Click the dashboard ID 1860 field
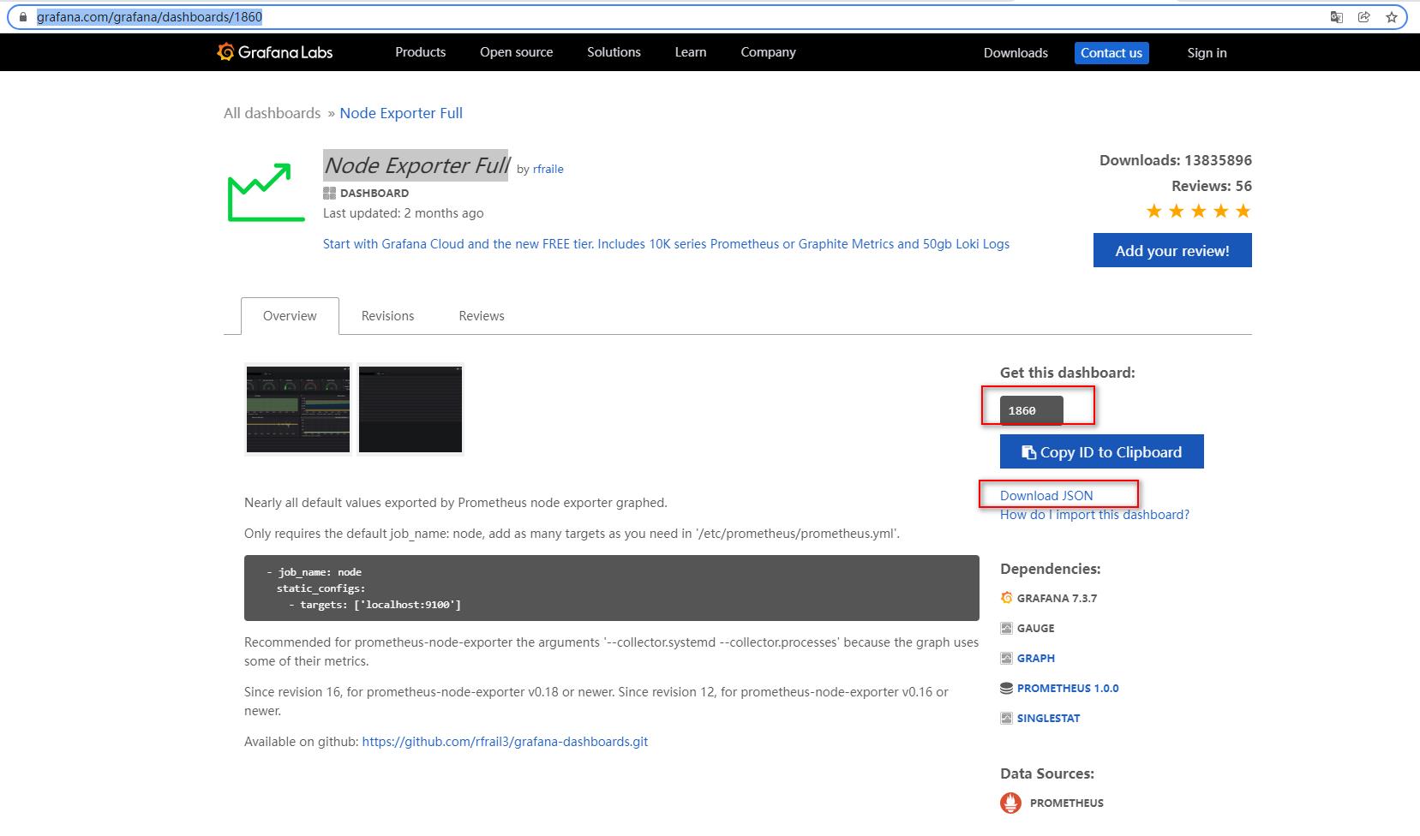This screenshot has width=1420, height=836. [x=1032, y=410]
